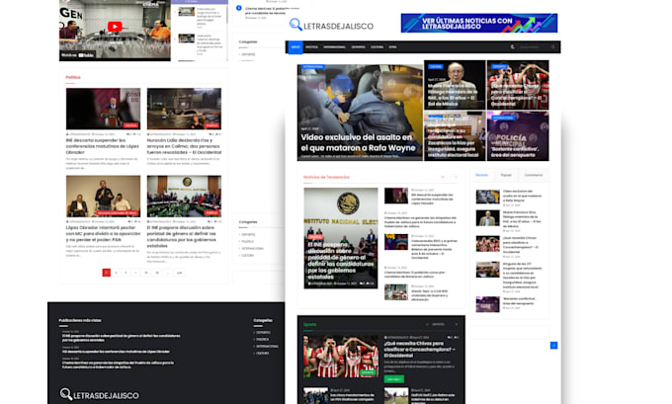672x404 pixels.
Task: Open the aeropuerto thumbnail in the Reciente list
Action: [x=488, y=304]
